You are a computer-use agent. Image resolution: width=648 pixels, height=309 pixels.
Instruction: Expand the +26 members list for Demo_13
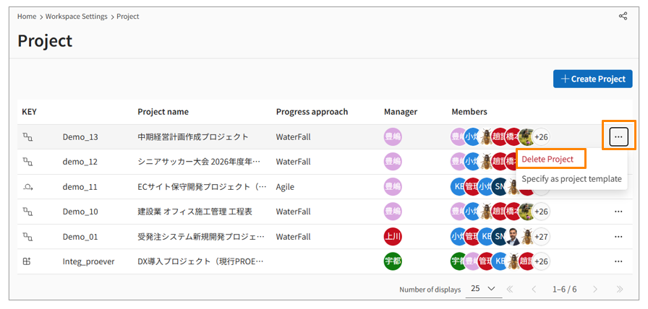coord(541,136)
